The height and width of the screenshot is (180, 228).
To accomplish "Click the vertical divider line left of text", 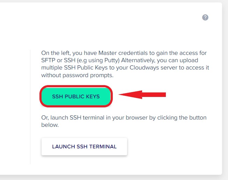I will pyautogui.click(x=30, y=107).
